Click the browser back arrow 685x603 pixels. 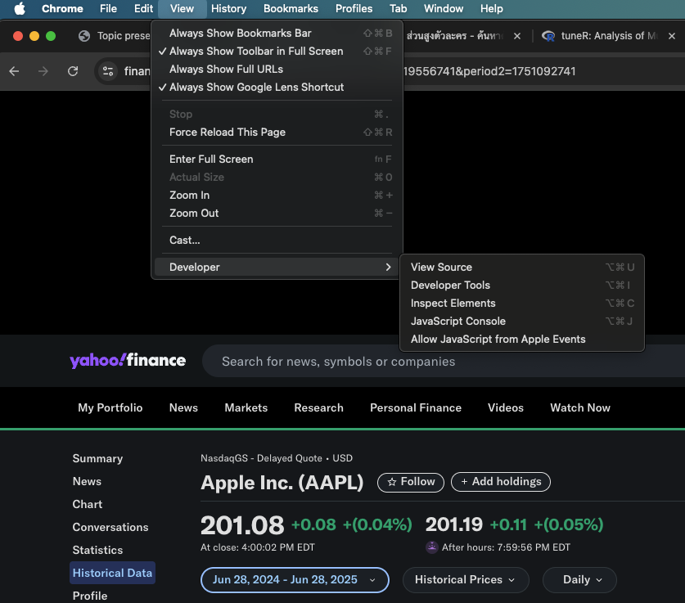coord(14,71)
